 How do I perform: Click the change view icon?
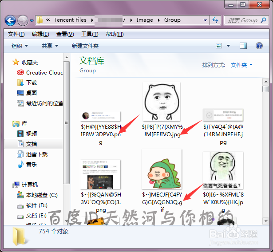pos(219,46)
